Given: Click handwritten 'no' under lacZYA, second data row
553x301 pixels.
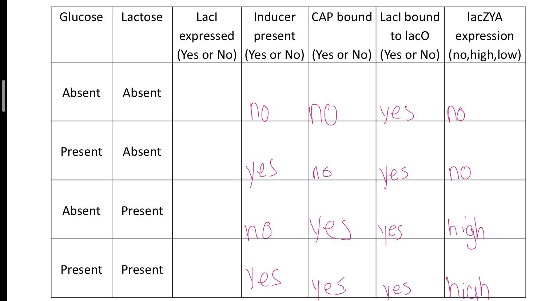Looking at the screenshot, I should pos(460,172).
